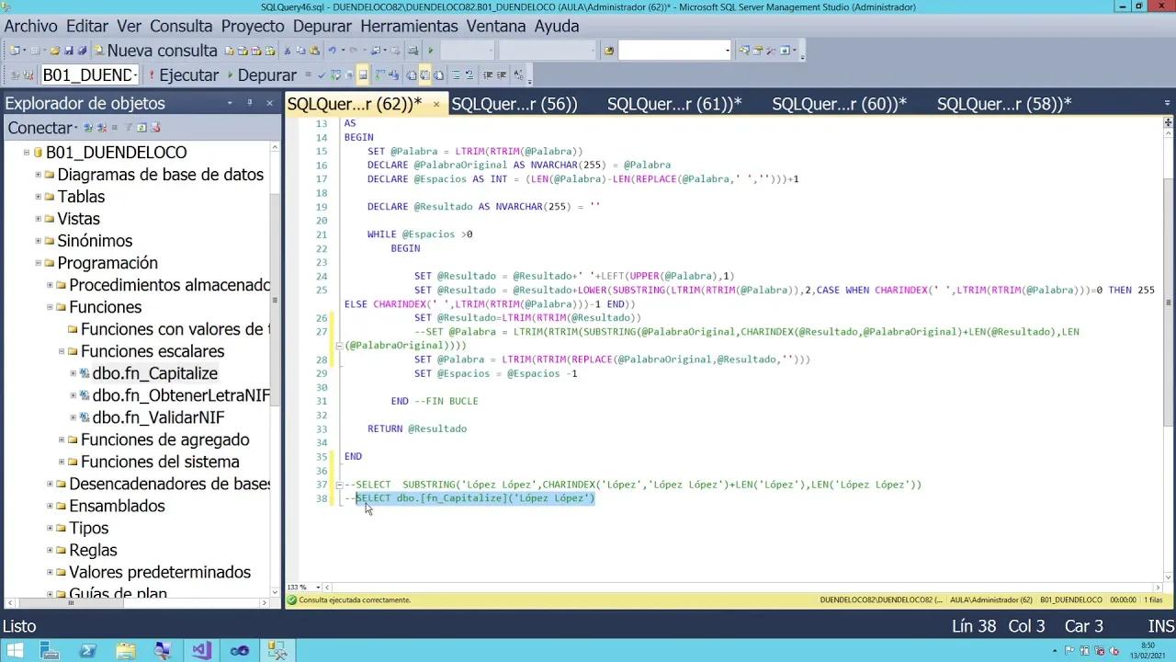Close the SQLQuer...r (62))* tab
Screen dimensions: 1176x662
(x=436, y=105)
